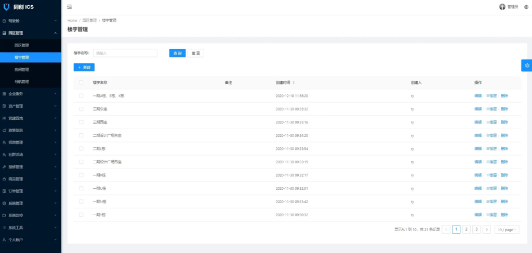Open 楼层 for the 三期东座 row
The image size is (532, 253).
[x=491, y=109]
